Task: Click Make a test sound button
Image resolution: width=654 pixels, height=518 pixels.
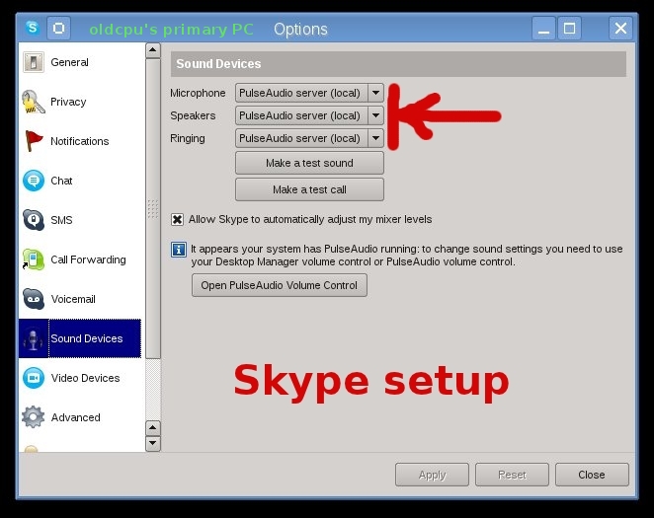Action: click(x=309, y=163)
